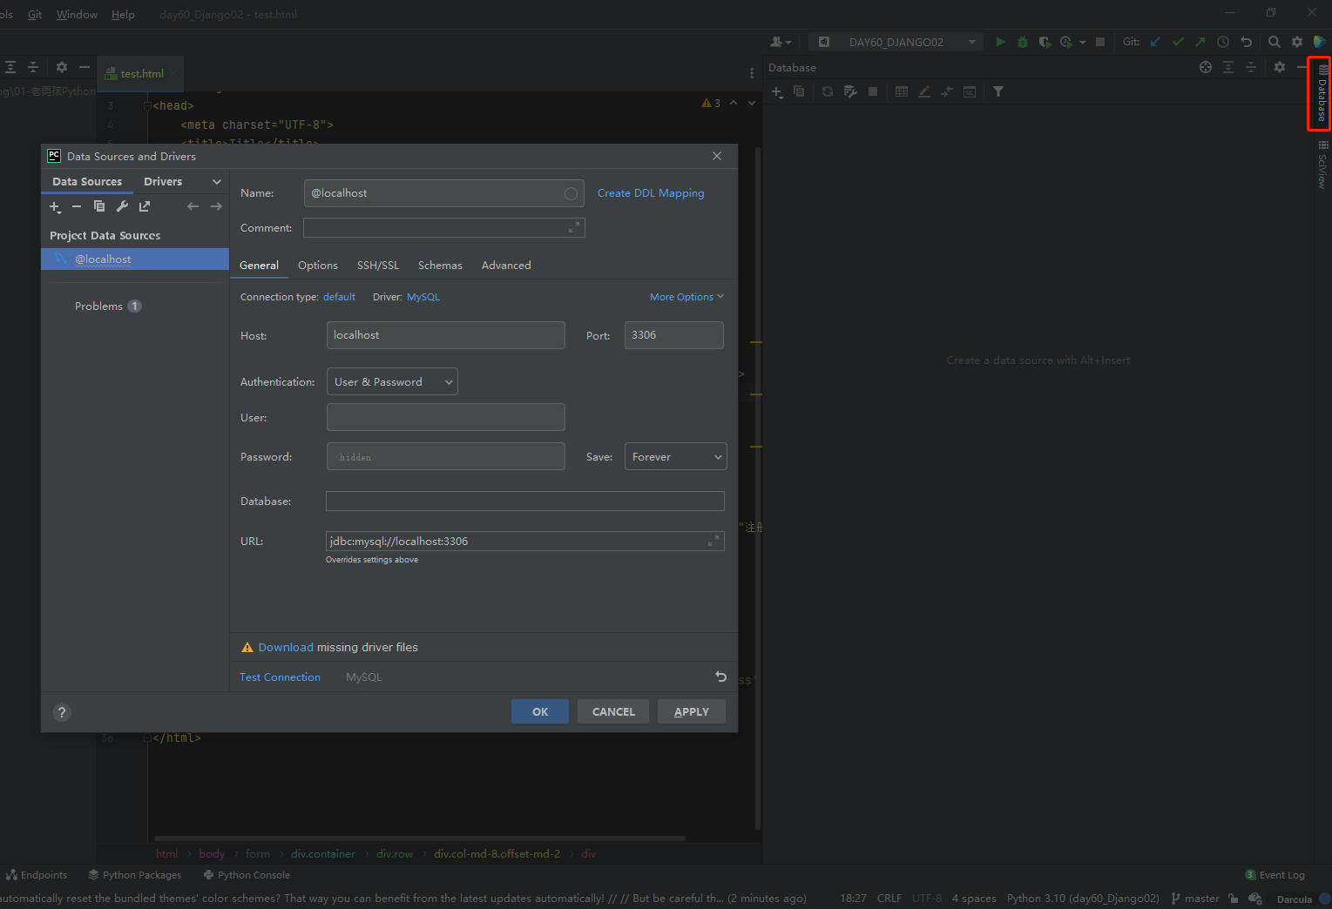Switch to Drivers tab
Viewport: 1332px width, 909px height.
[x=163, y=182]
